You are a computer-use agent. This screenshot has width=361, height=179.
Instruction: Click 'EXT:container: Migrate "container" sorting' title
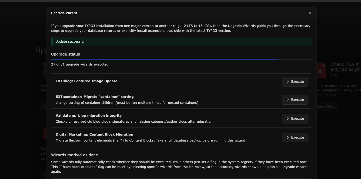[x=95, y=97]
